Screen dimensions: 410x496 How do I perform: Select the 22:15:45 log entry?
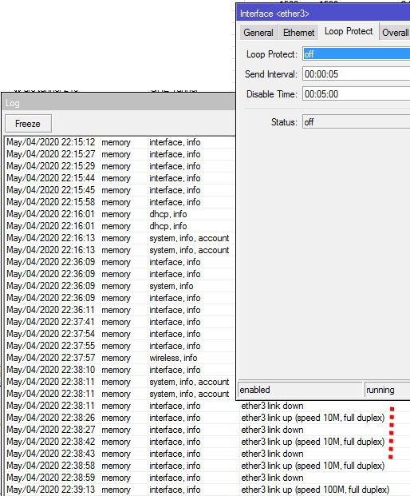point(120,190)
